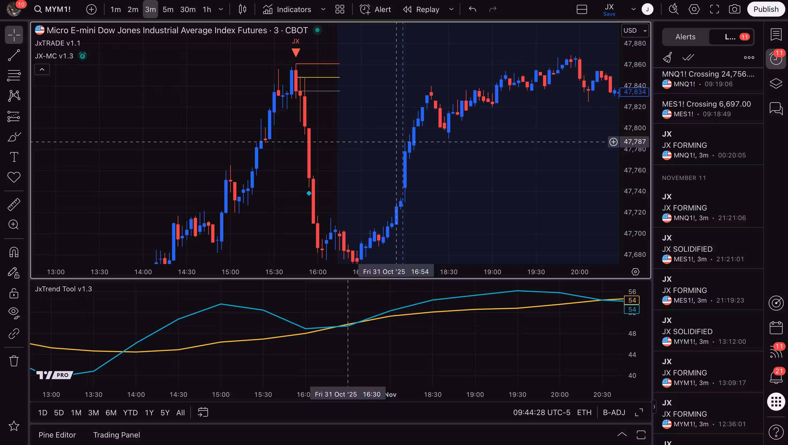Expand the timeframe intervals dropdown
This screenshot has width=788, height=445.
[221, 9]
